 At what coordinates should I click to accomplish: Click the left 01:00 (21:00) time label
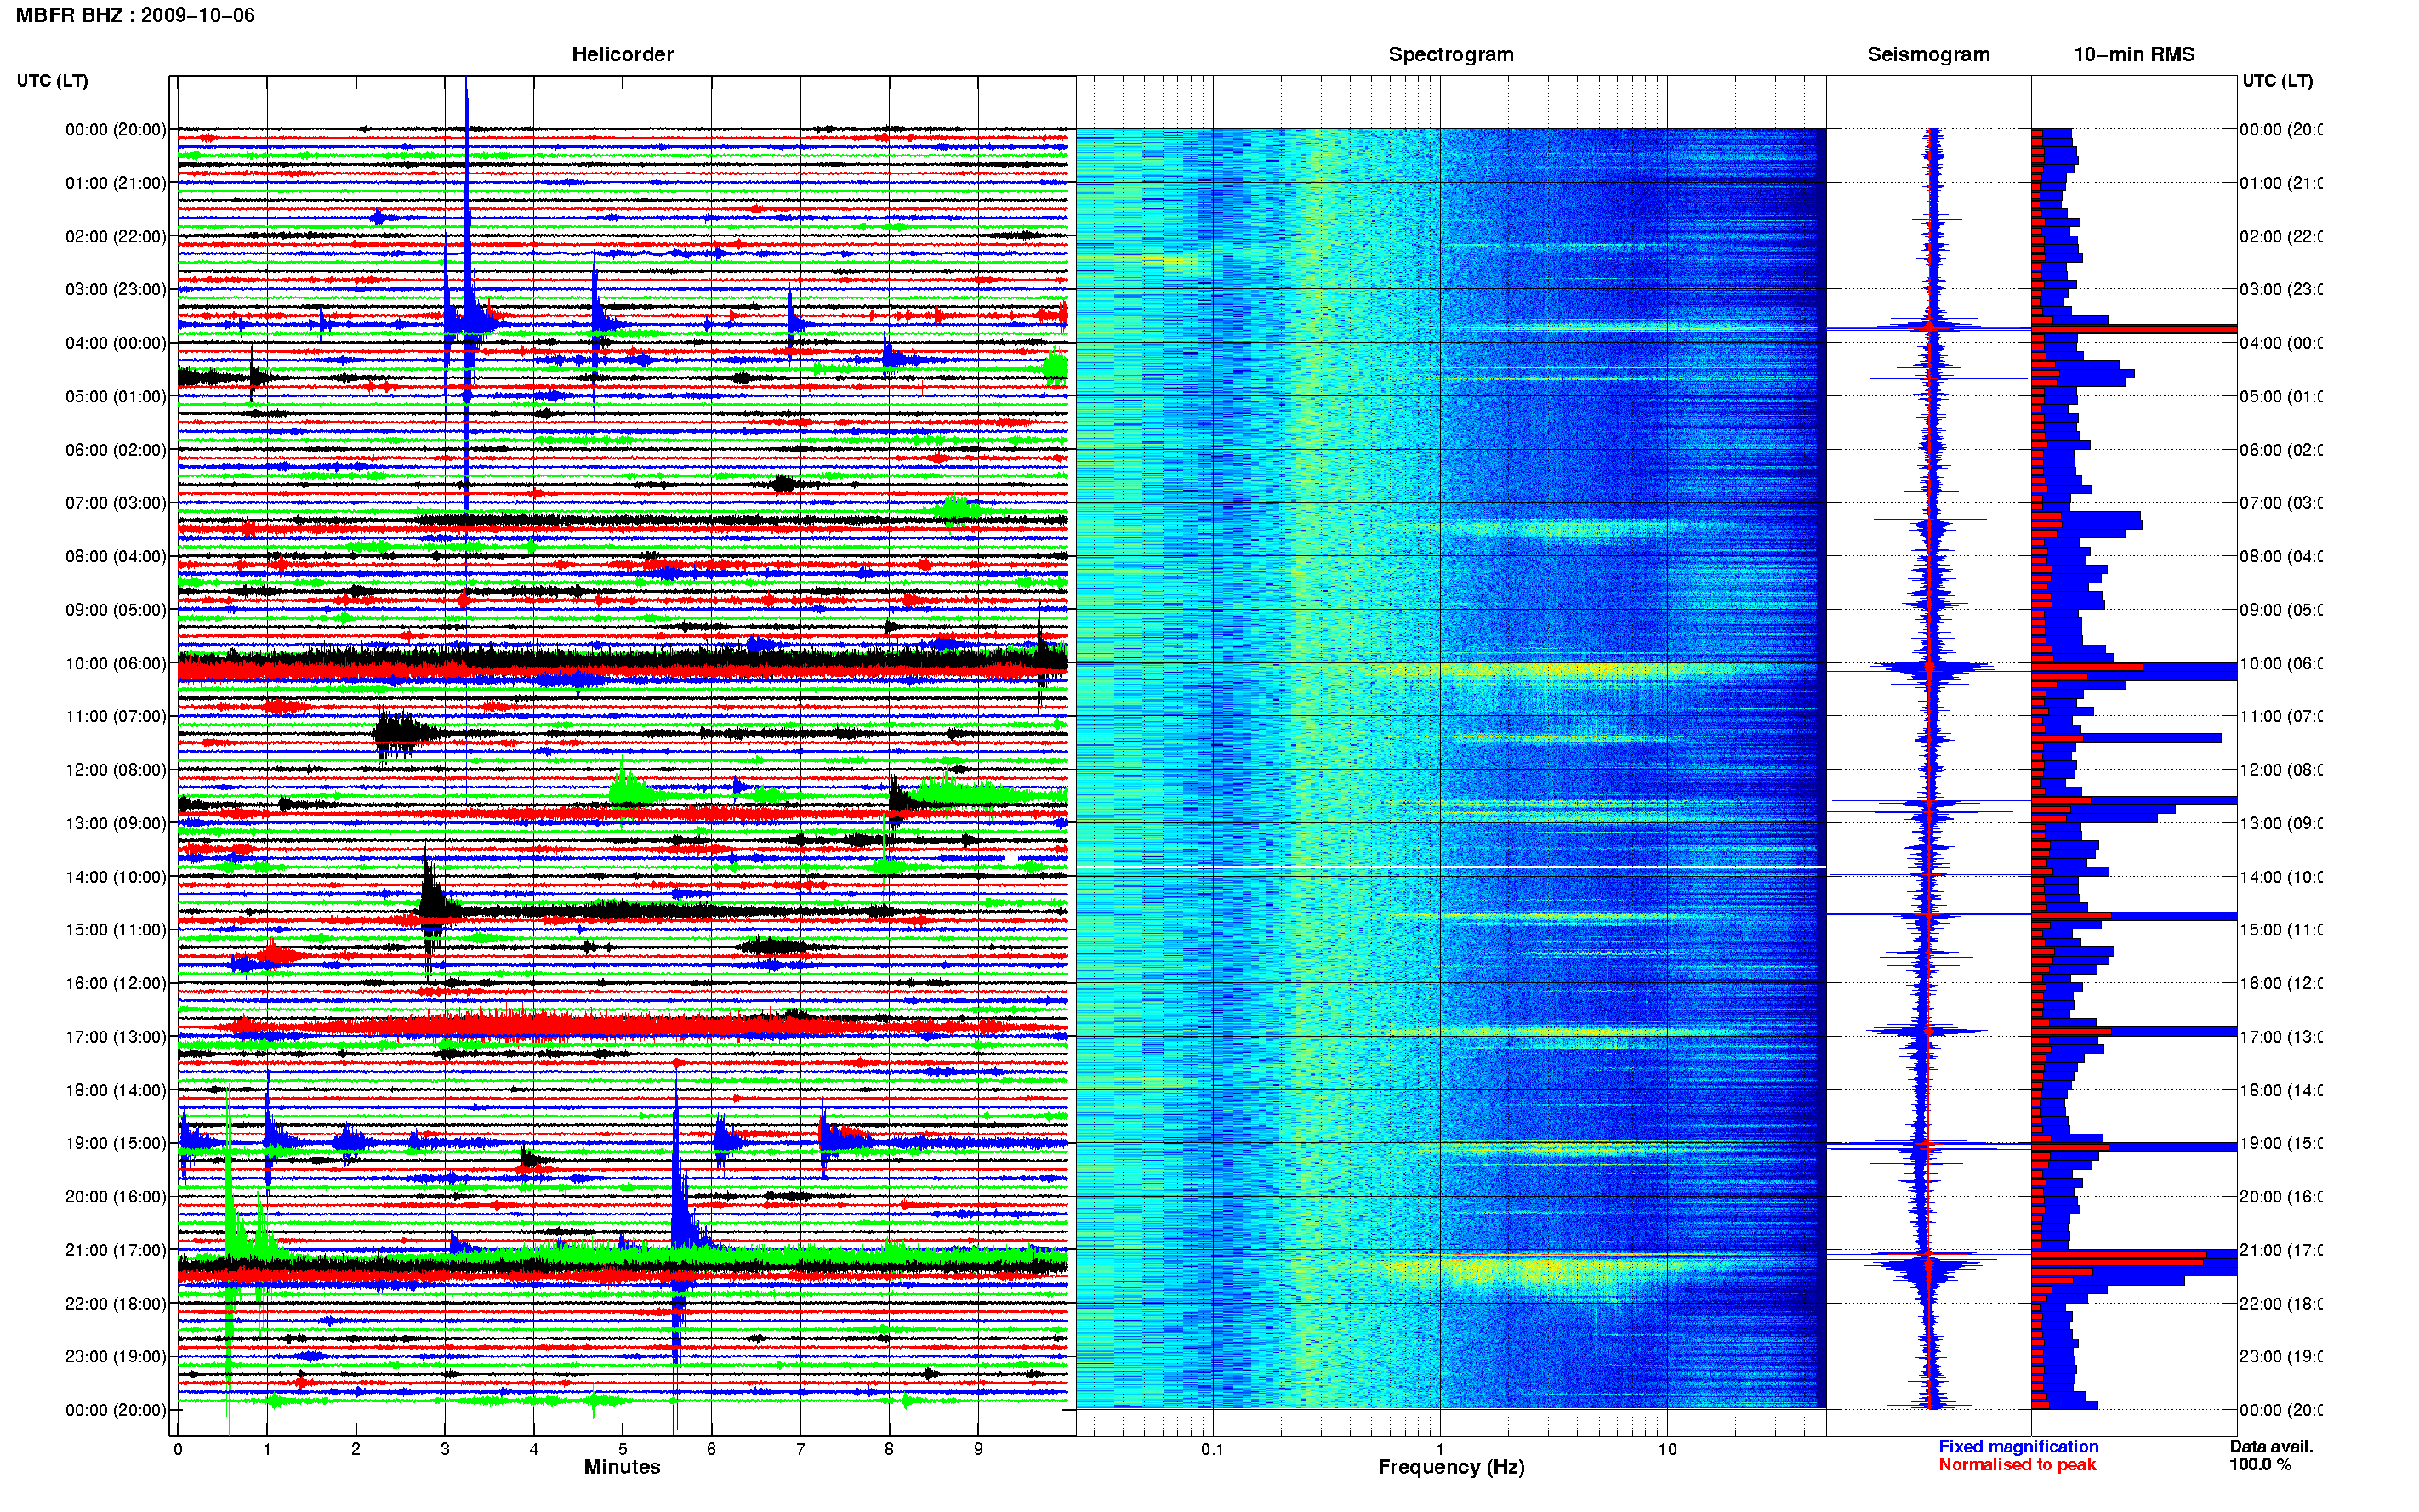tap(116, 183)
